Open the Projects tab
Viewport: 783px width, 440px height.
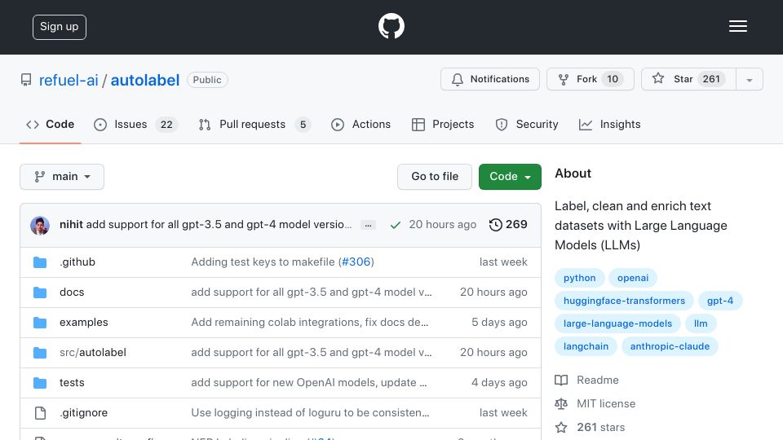(x=442, y=124)
